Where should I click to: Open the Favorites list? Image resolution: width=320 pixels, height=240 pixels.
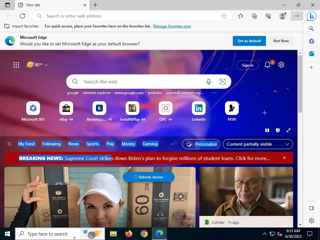pyautogui.click(x=241, y=16)
